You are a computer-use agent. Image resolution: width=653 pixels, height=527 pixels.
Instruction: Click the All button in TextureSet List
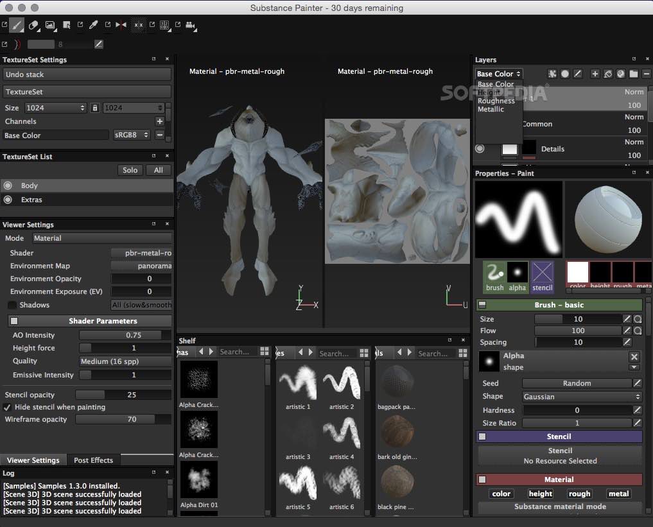(158, 170)
